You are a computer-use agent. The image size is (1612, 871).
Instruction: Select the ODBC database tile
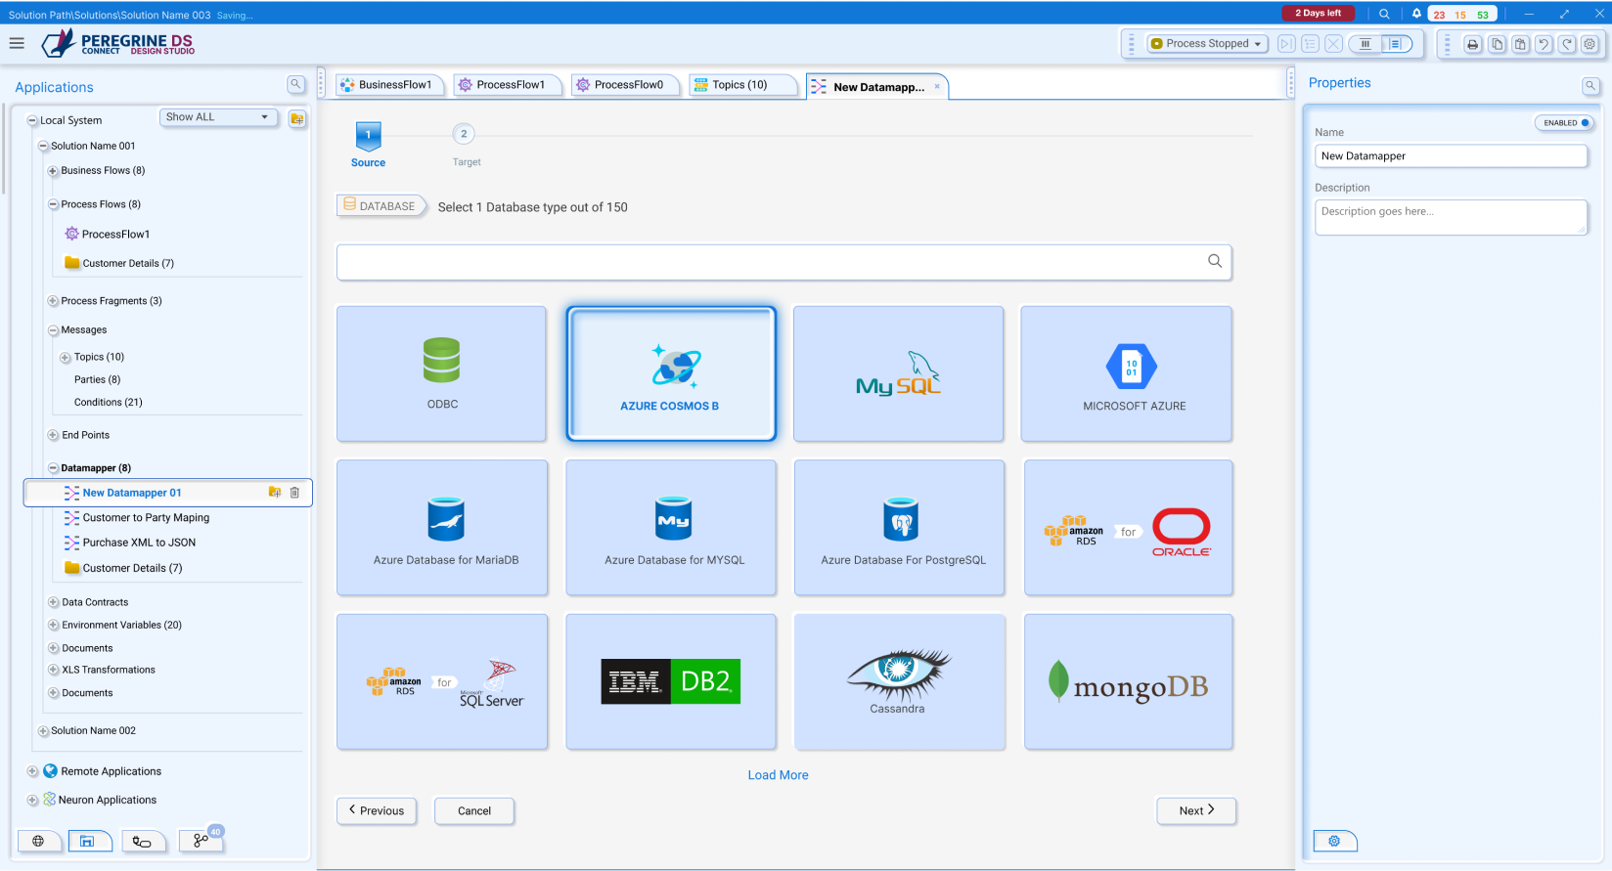click(x=441, y=373)
